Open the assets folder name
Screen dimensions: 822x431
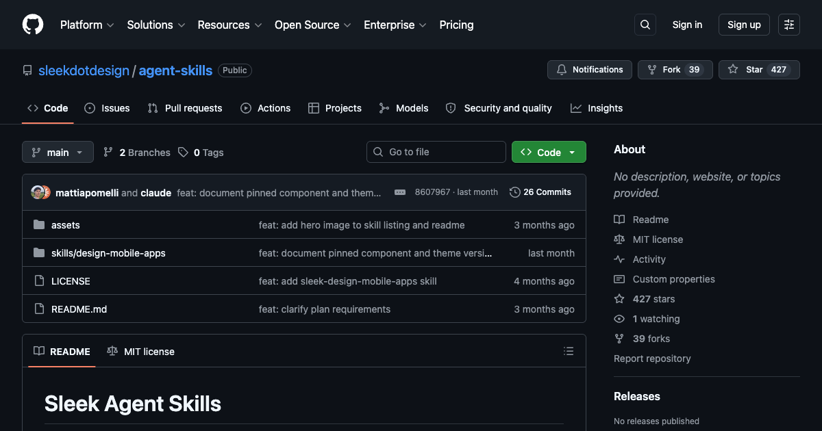click(66, 225)
